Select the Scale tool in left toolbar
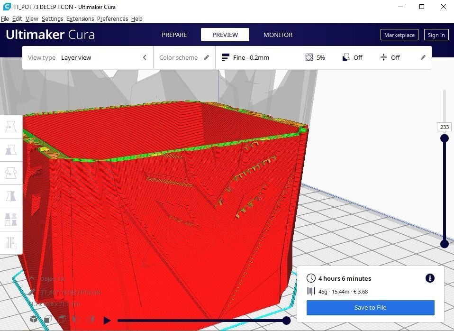The width and height of the screenshot is (454, 331). pyautogui.click(x=11, y=150)
